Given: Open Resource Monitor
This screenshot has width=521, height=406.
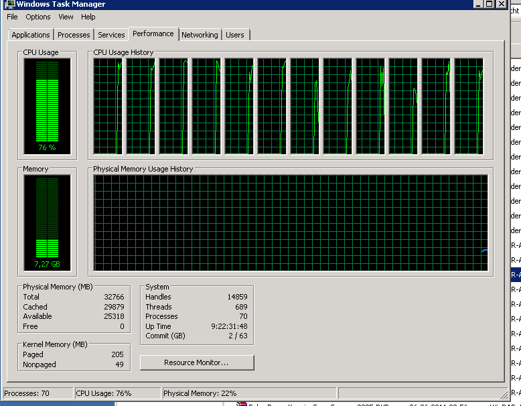Looking at the screenshot, I should click(x=197, y=362).
